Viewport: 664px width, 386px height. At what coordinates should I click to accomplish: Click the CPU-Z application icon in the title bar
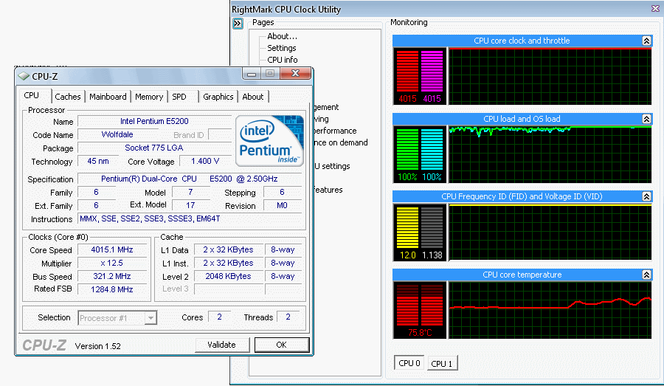pyautogui.click(x=24, y=76)
